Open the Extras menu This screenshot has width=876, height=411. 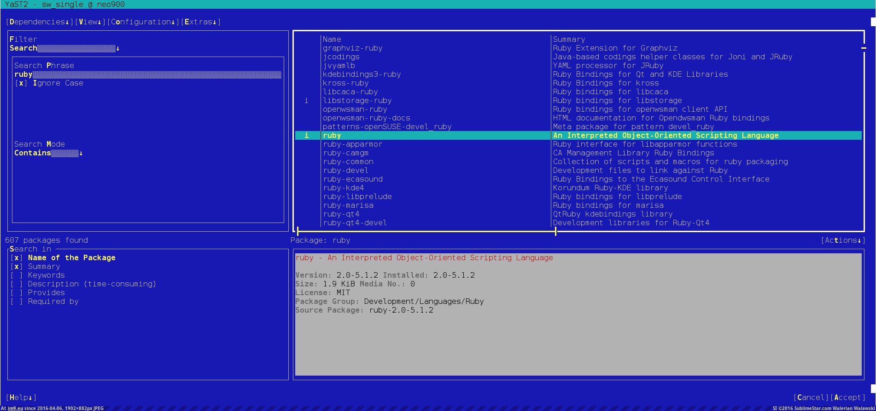click(201, 22)
